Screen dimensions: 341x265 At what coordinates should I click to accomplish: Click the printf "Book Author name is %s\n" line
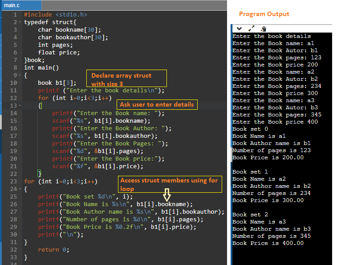pos(131,212)
